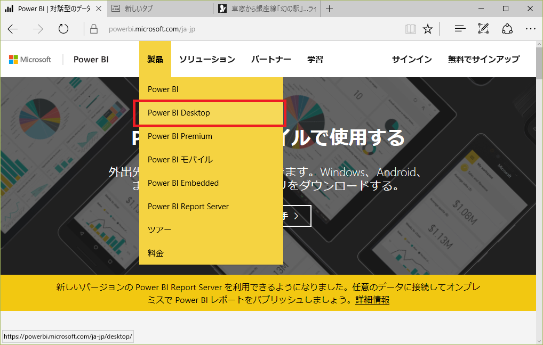The image size is (543, 345).
Task: Select Power BI Embedded menu item
Action: 211,183
